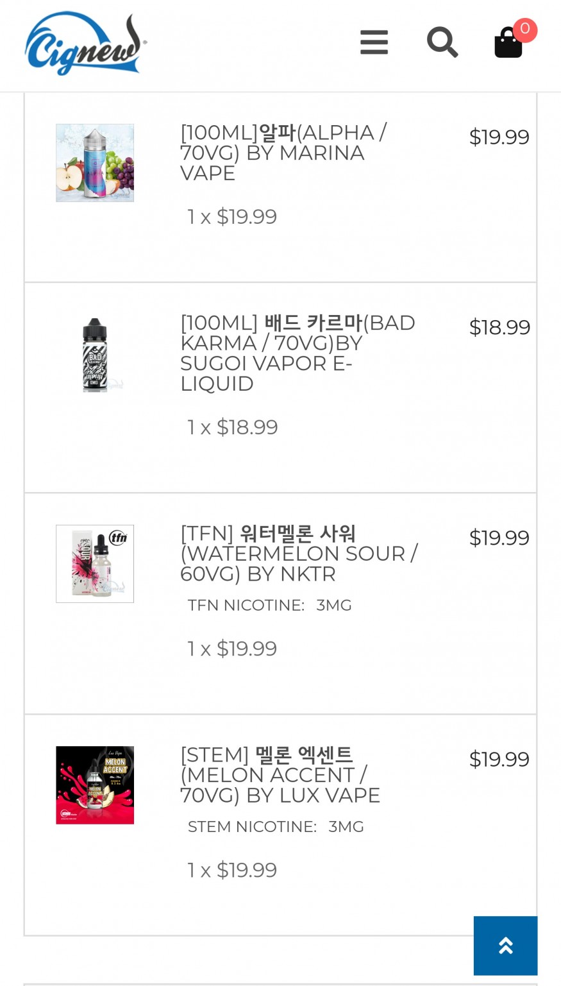Image resolution: width=561 pixels, height=986 pixels.
Task: Click the $18.99 Bad Karma price total
Action: coord(499,327)
